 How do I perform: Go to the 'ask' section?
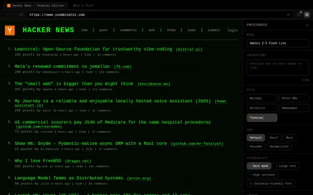pos(152,30)
